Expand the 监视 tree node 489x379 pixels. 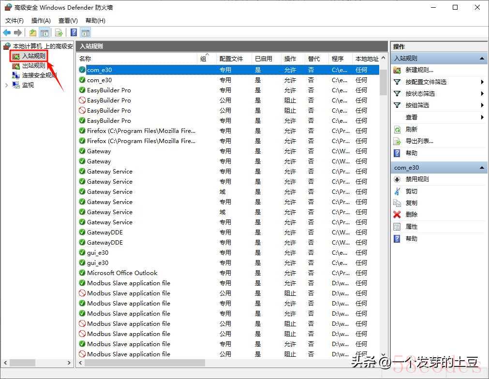[6, 85]
